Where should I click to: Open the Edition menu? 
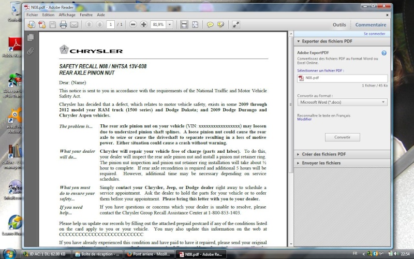pos(48,15)
